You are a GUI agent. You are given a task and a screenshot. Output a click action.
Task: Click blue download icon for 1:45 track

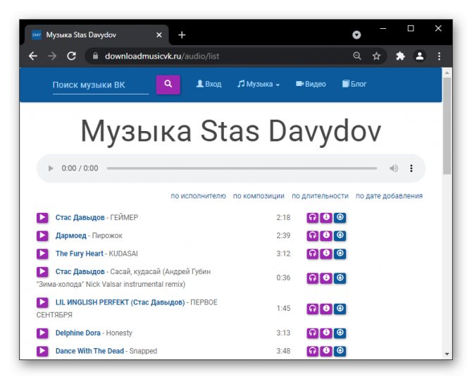point(340,309)
